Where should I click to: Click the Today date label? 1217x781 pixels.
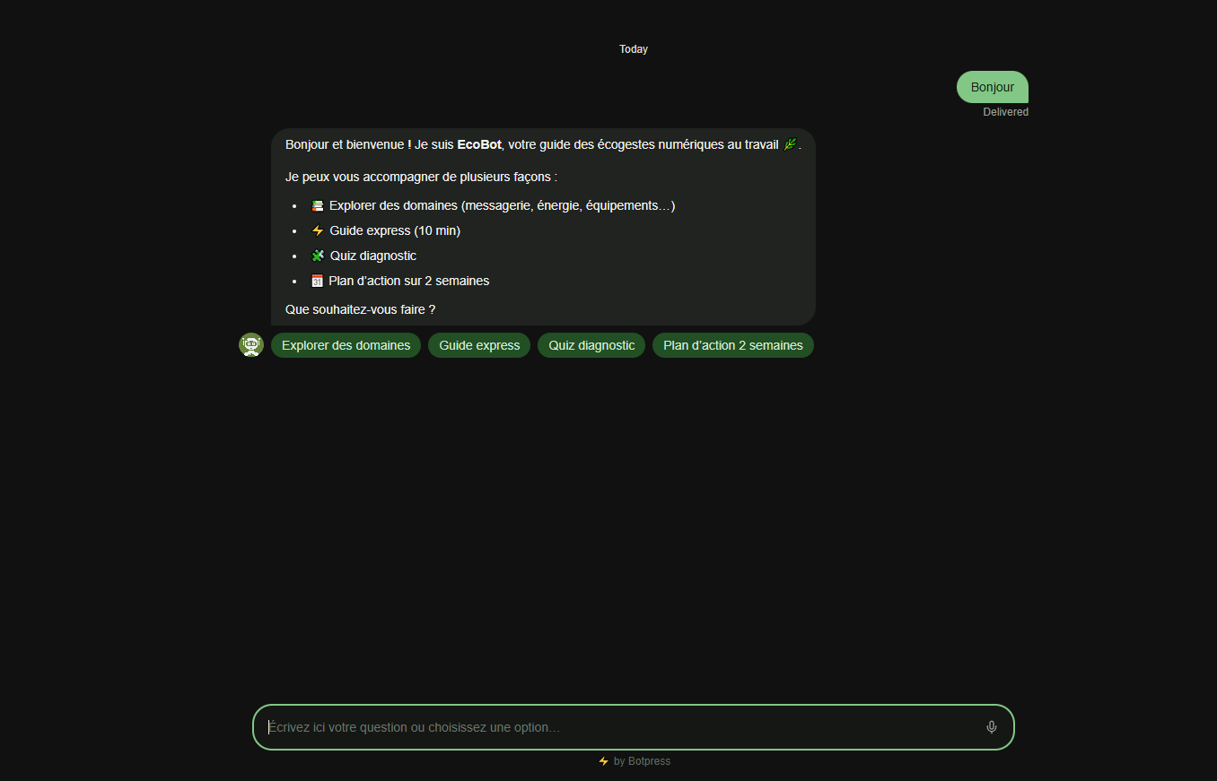point(634,49)
